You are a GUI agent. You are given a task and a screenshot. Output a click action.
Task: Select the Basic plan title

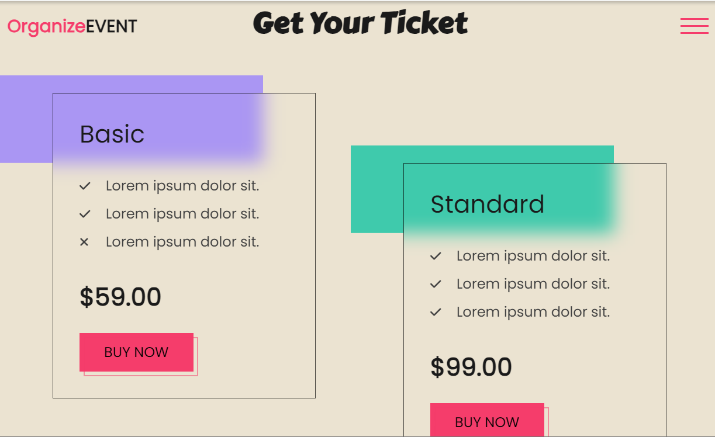pos(112,134)
